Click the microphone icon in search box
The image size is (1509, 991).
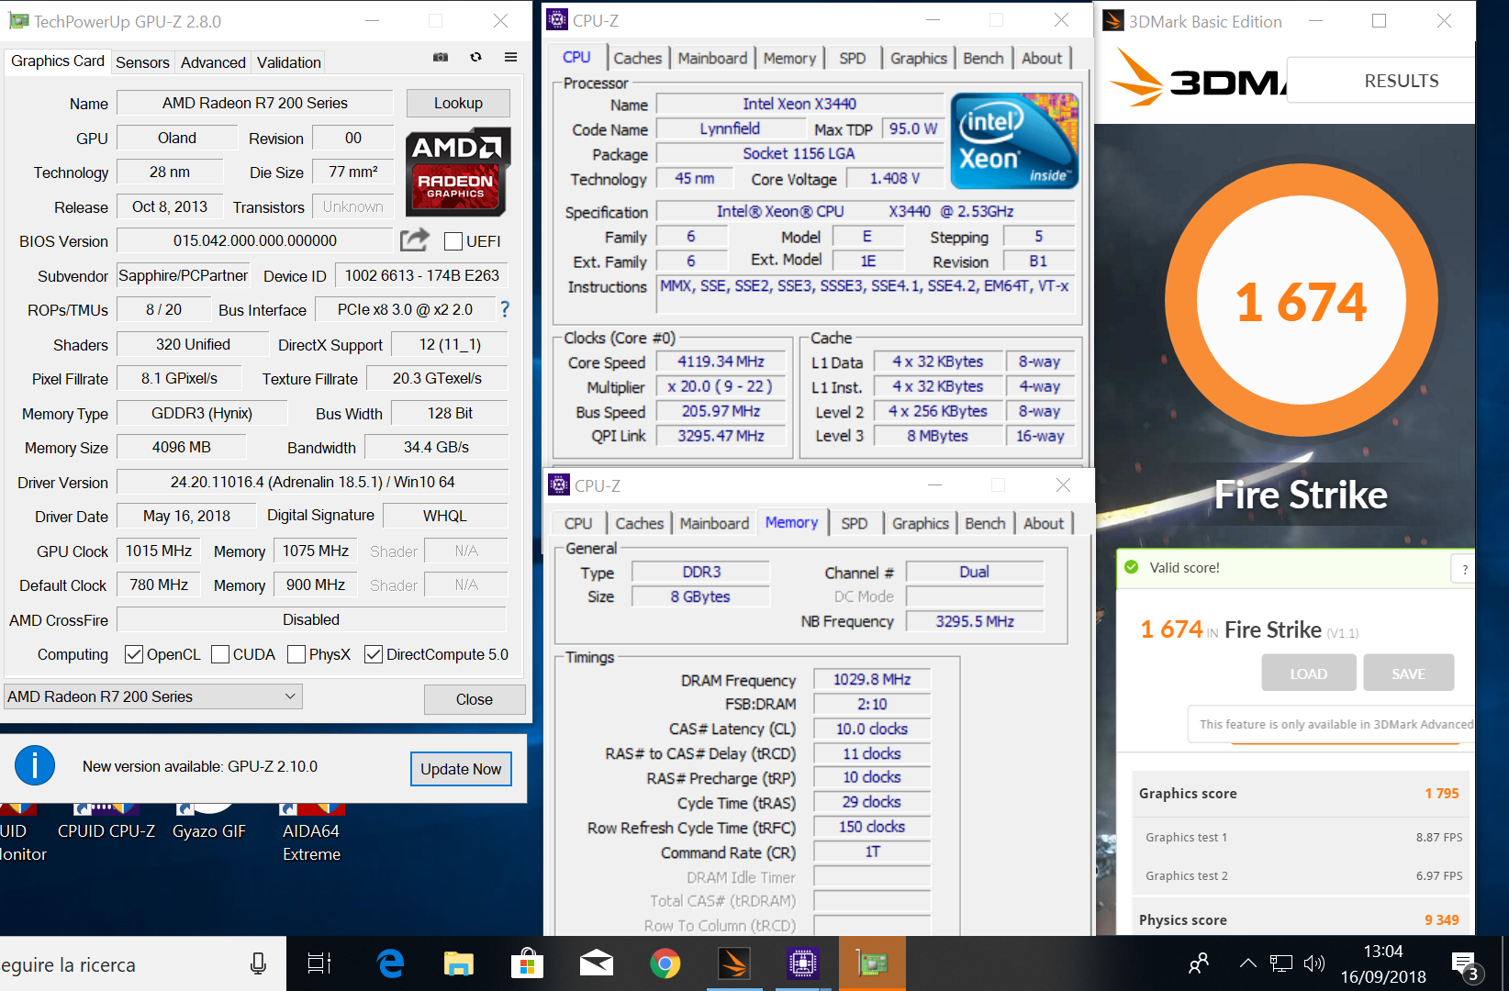[x=258, y=963]
